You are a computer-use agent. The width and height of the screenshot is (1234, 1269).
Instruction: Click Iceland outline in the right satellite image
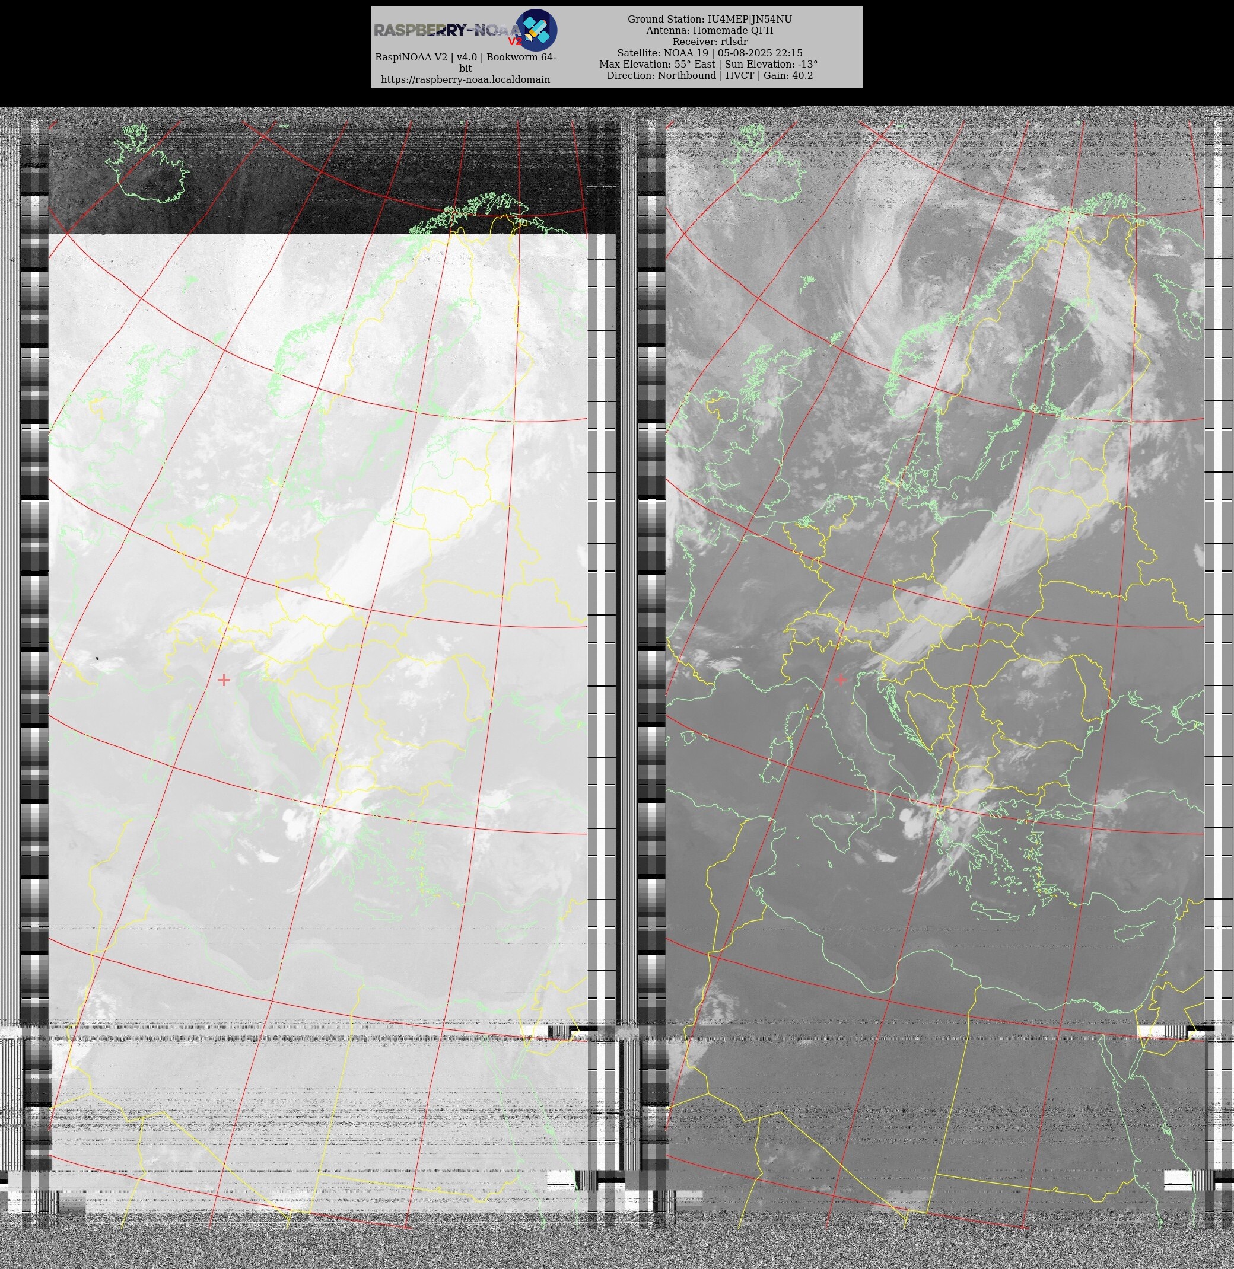point(765,163)
